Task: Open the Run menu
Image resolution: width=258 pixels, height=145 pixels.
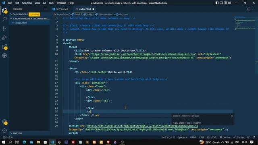Action: tap(51, 3)
